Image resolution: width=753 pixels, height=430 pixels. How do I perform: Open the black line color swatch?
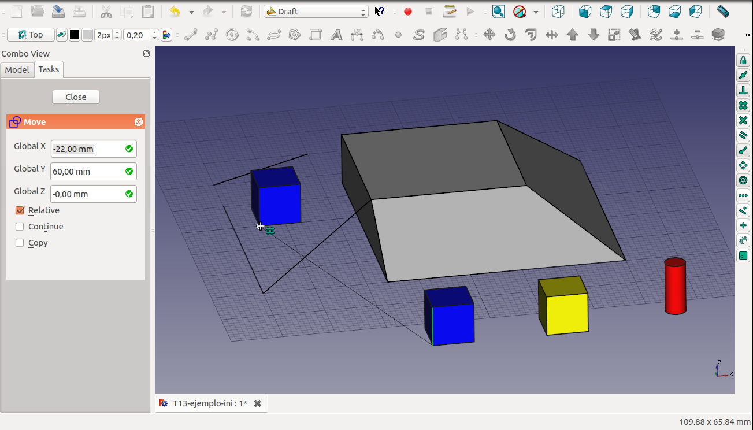point(75,35)
